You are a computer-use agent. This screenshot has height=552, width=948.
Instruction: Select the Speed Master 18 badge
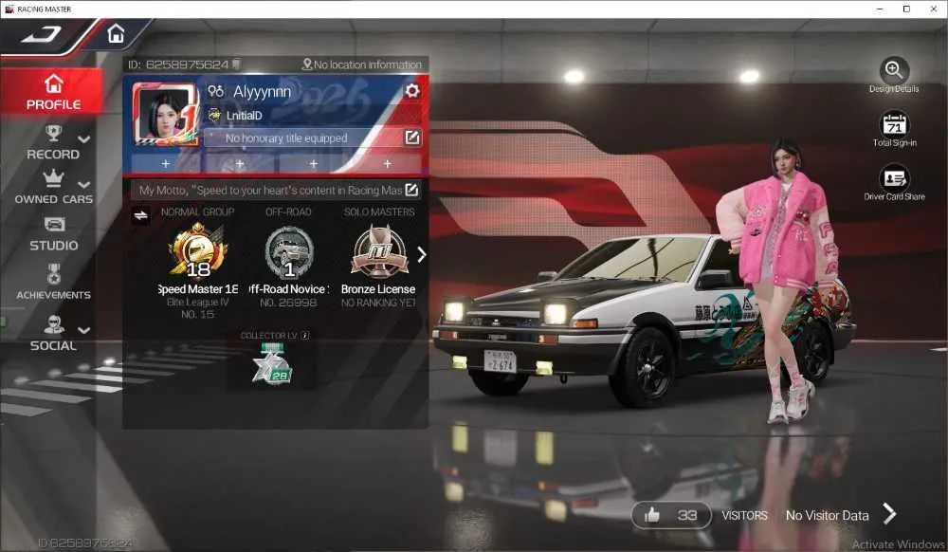tap(198, 249)
